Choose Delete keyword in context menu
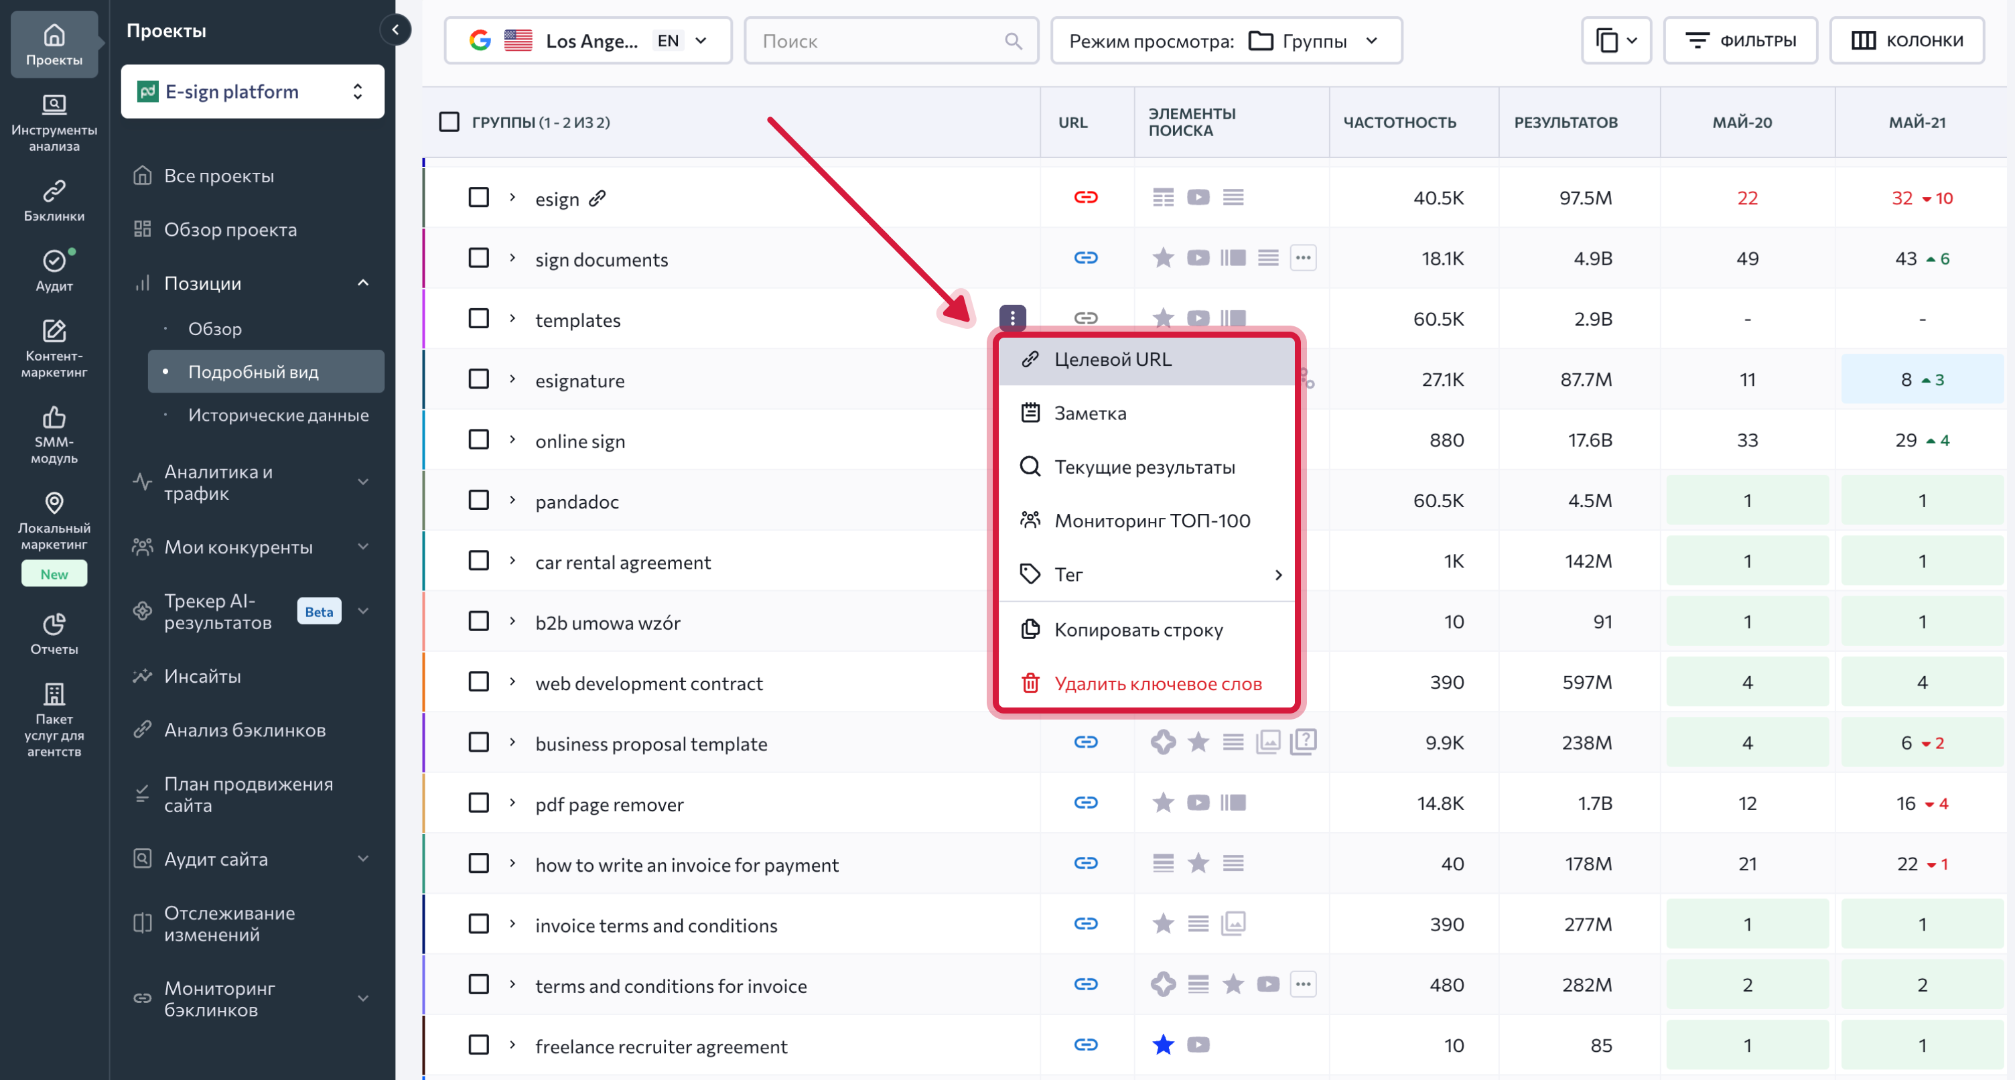 coord(1146,684)
